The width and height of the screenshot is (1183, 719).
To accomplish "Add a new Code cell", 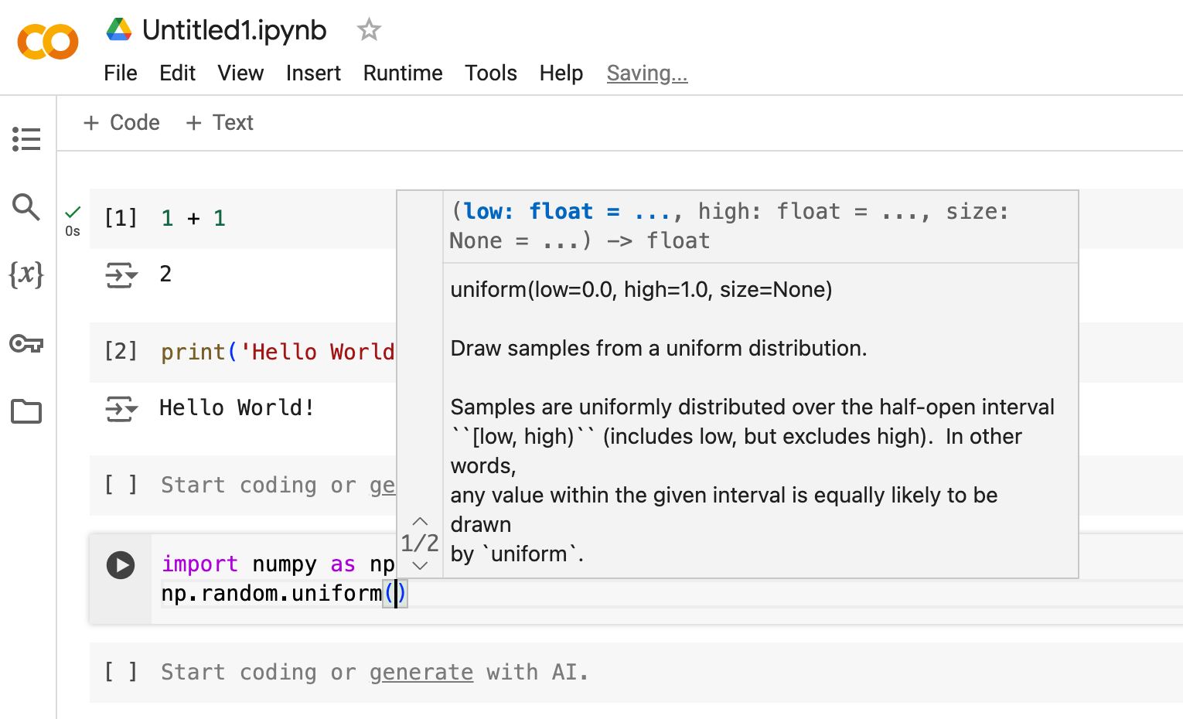I will (121, 122).
